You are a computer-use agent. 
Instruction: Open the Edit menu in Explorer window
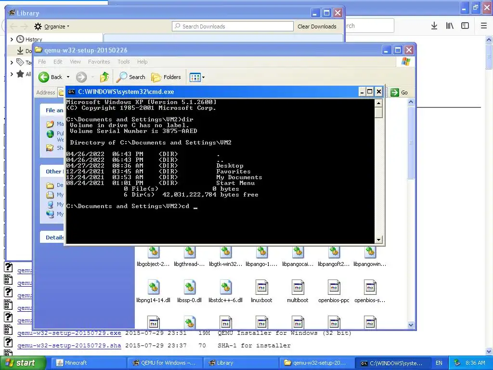coord(58,62)
